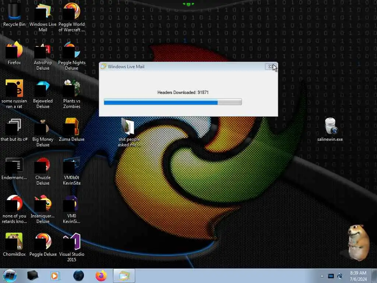Click 'Headers Downloaded: 91871' text
This screenshot has height=283, width=377.
(x=183, y=92)
